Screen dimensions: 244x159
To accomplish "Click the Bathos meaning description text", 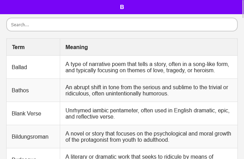I will [147, 90].
